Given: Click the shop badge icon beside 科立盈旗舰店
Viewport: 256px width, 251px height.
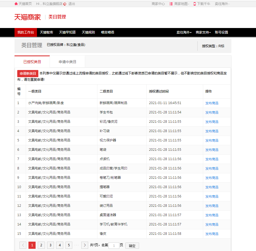Looking at the screenshot, I should pos(65,4).
